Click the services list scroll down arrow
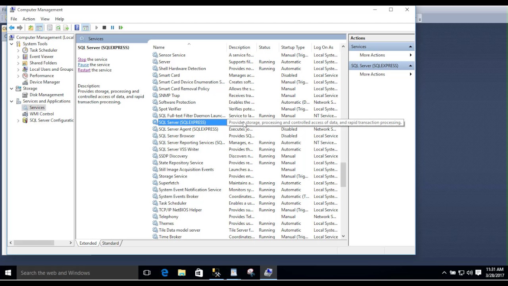 (x=343, y=236)
